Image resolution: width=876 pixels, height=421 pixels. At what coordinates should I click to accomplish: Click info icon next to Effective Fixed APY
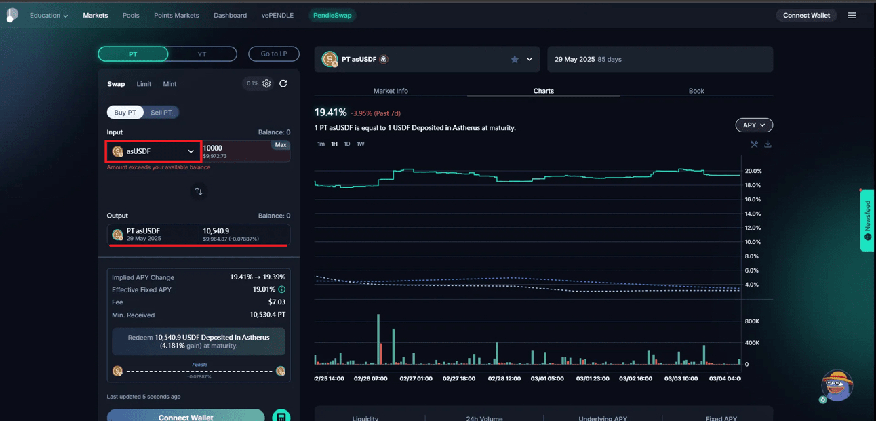282,289
